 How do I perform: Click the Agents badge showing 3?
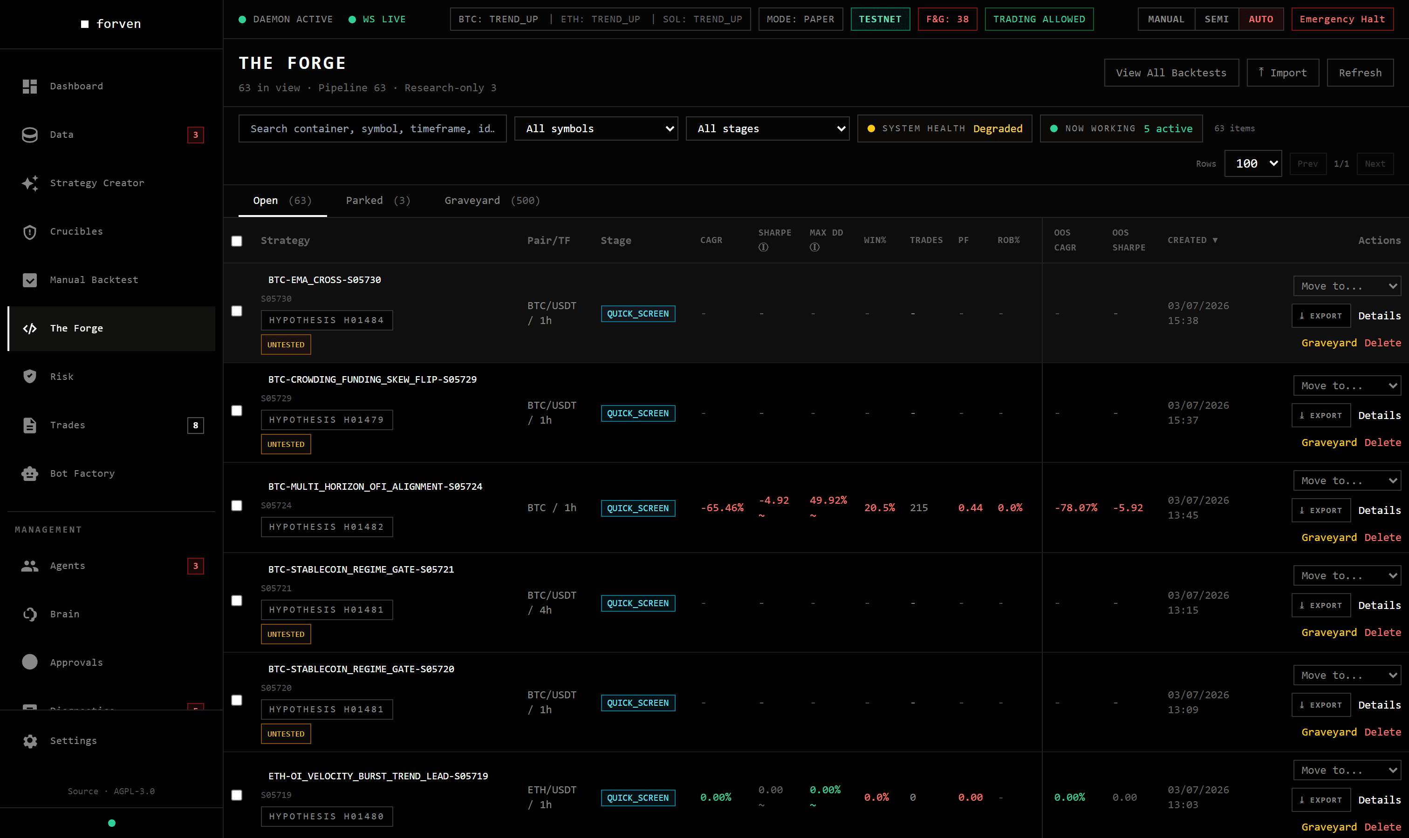click(196, 566)
